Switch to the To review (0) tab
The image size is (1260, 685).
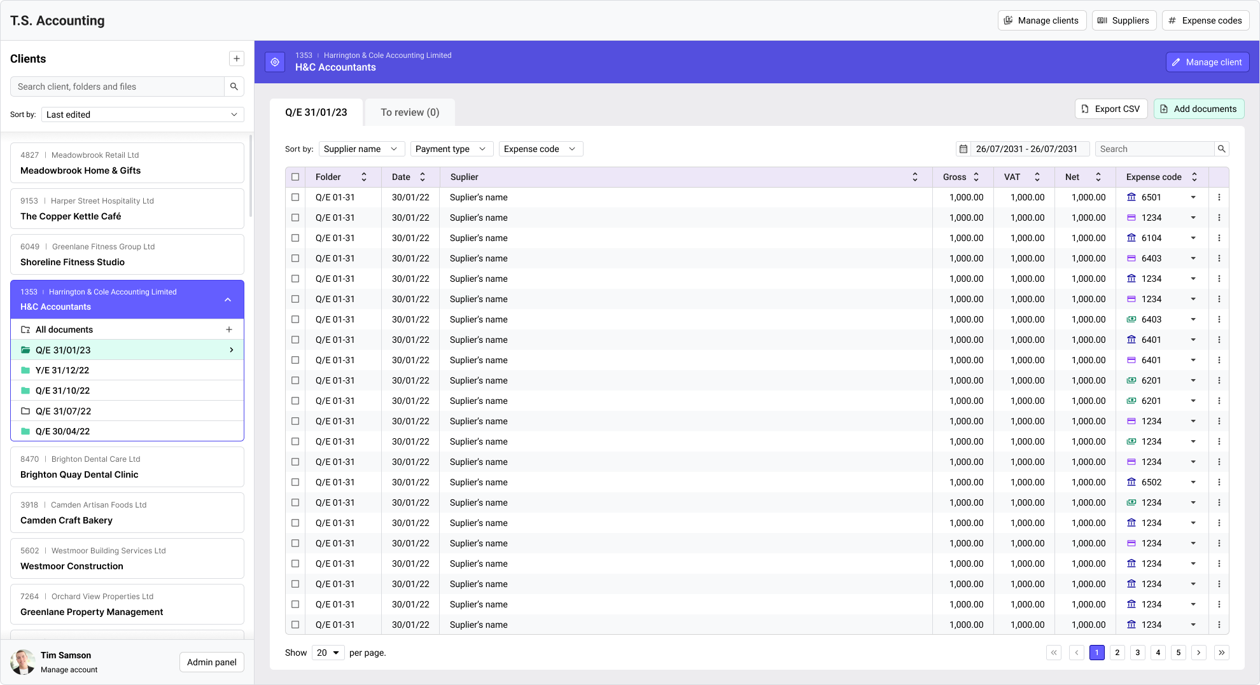pyautogui.click(x=410, y=112)
